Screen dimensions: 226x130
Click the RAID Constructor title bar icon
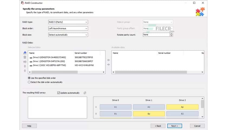coord(22,3)
